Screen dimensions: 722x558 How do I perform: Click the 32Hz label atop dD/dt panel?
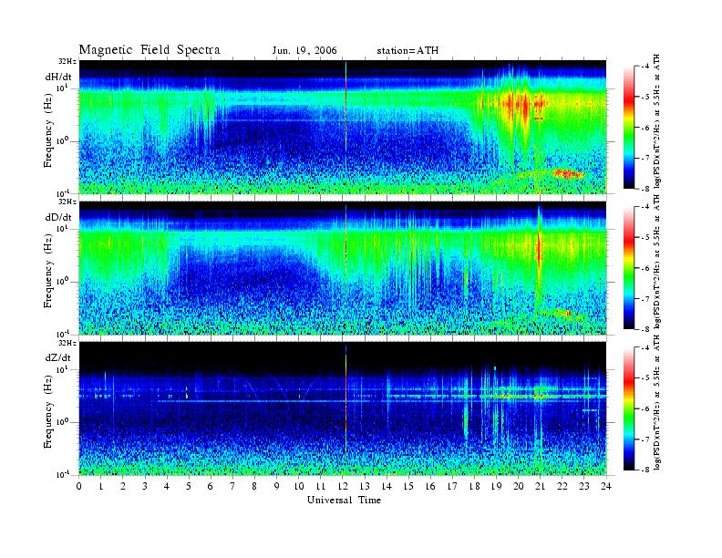coord(67,202)
